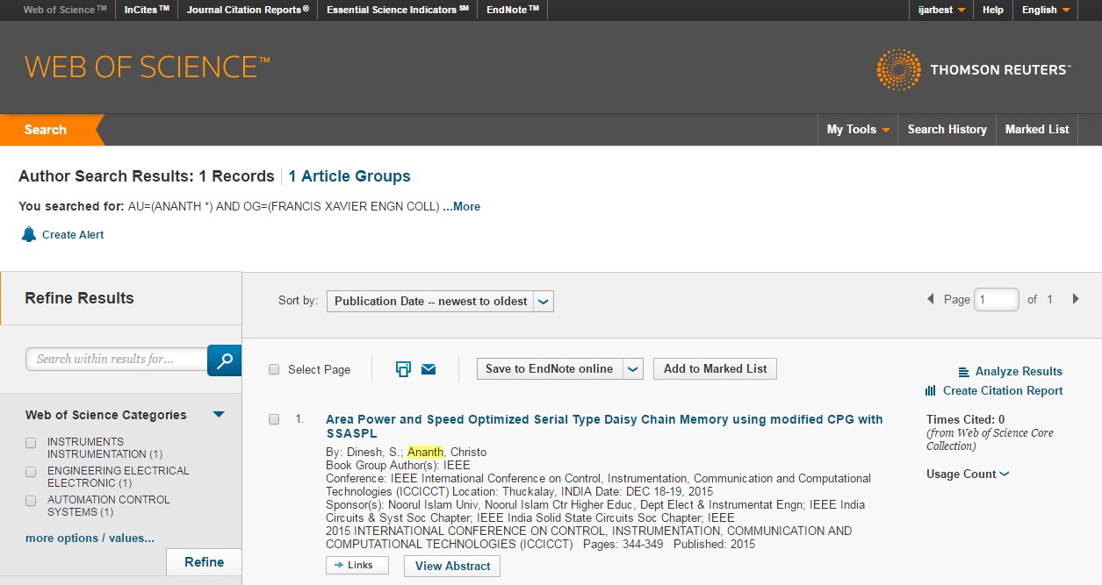This screenshot has width=1102, height=585.
Task: Click the Create Alert bell icon
Action: click(x=29, y=234)
